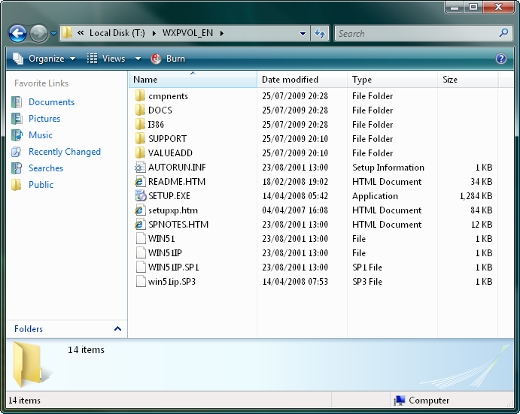Click the date 04/04/2007 16:08
The image size is (520, 414).
(295, 210)
